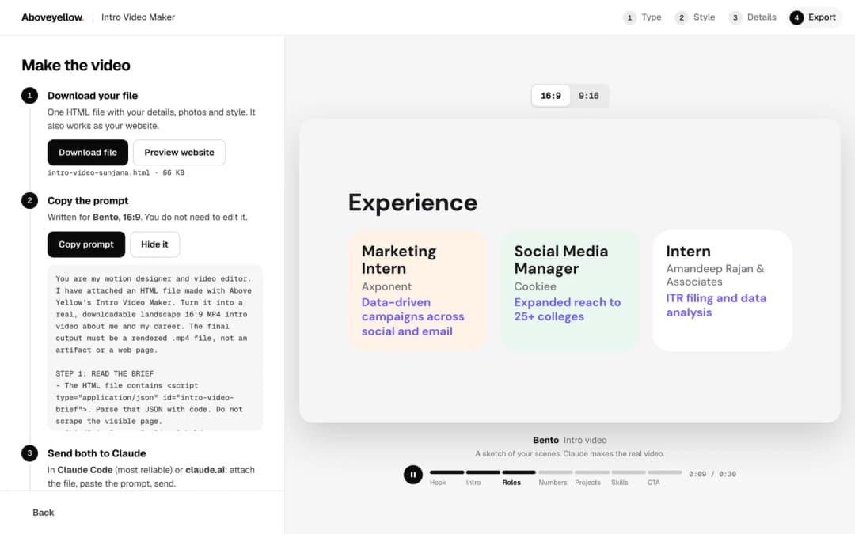Click the Make the video heading
This screenshot has width=855, height=534.
(x=76, y=66)
